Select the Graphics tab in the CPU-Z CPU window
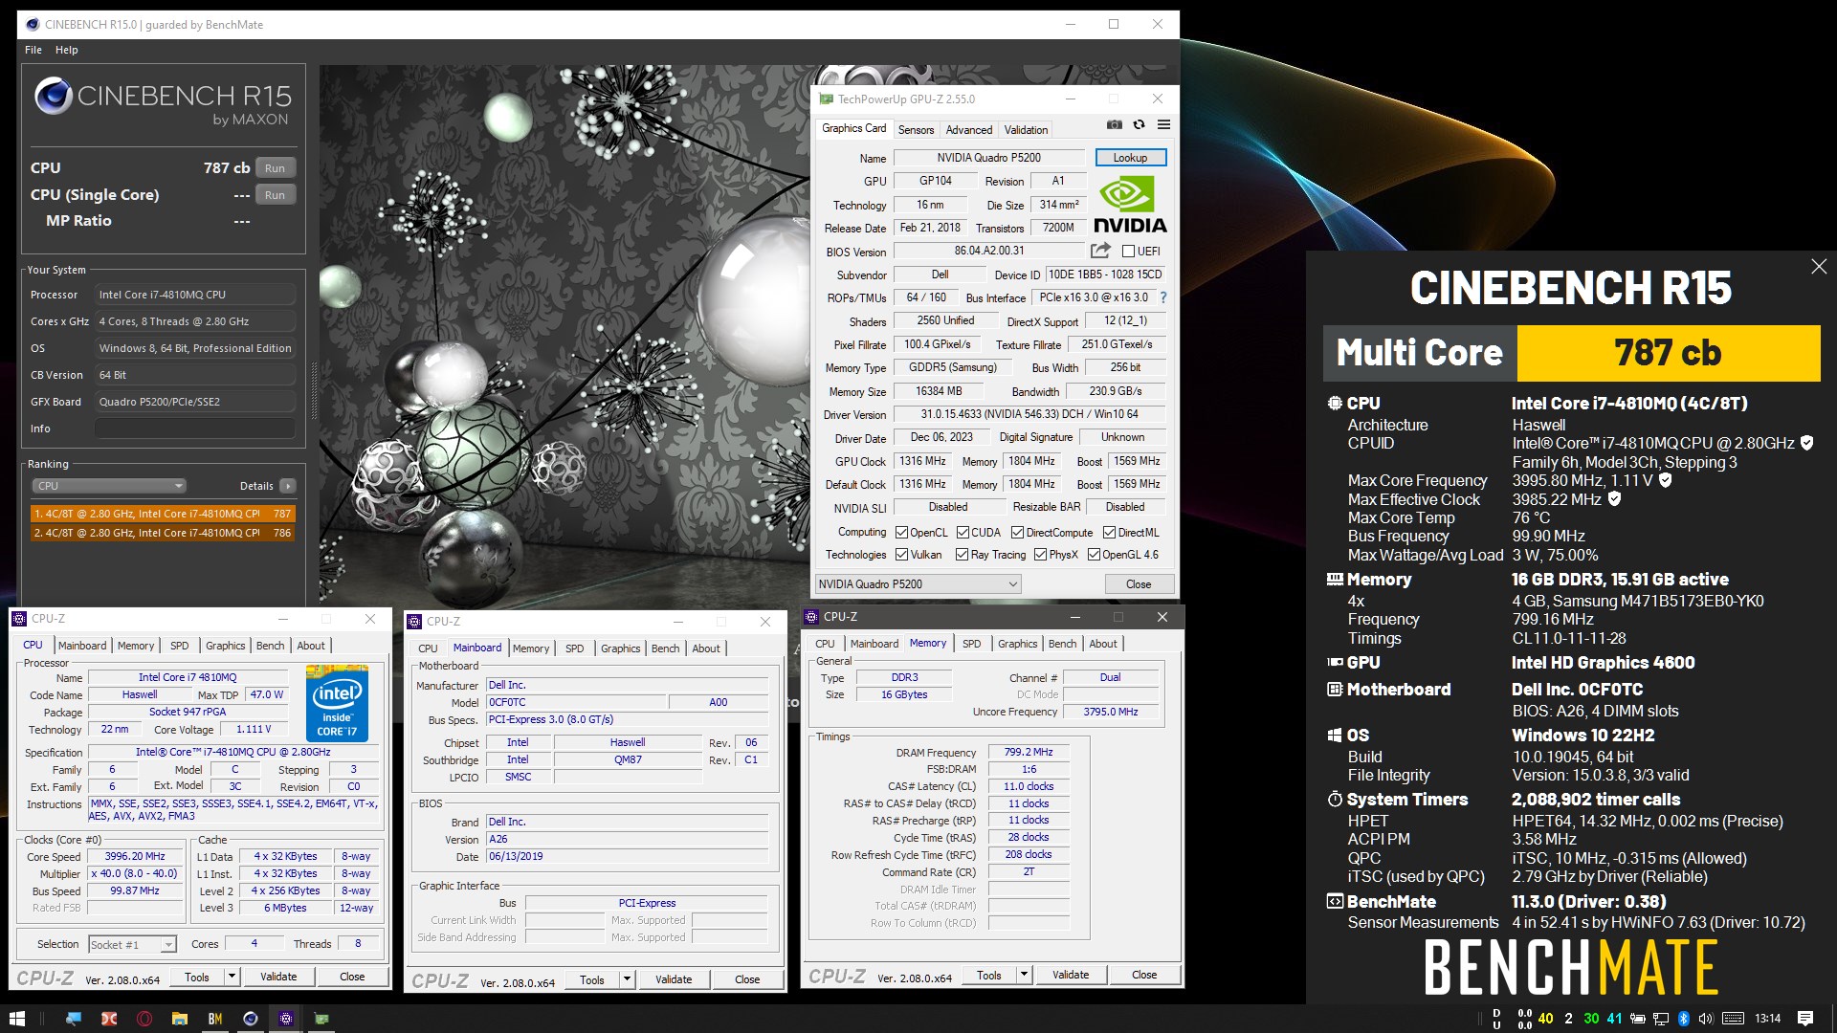1837x1033 pixels. (x=225, y=646)
